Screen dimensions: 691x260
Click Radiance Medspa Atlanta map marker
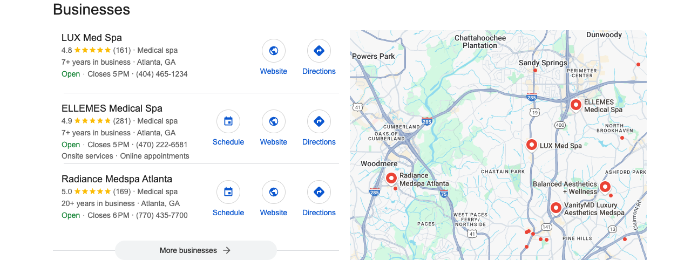click(x=391, y=177)
